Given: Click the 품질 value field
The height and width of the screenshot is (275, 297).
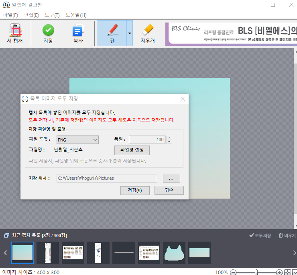Looking at the screenshot, I should click(x=147, y=140).
